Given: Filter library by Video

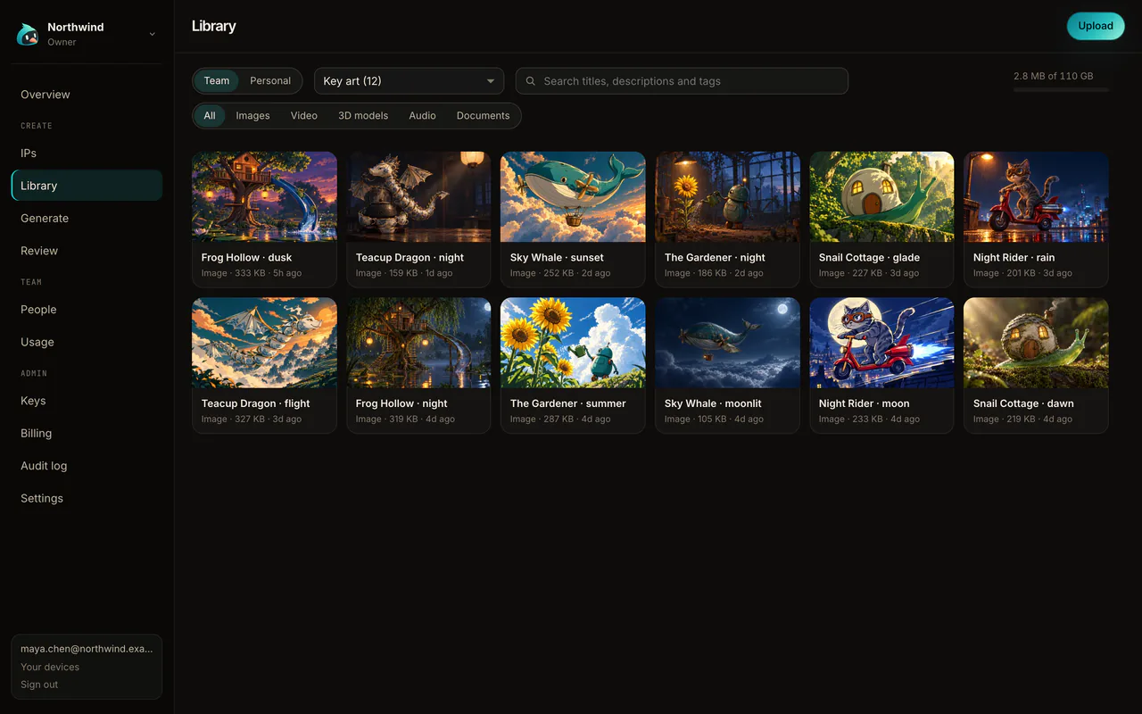Looking at the screenshot, I should [x=304, y=116].
